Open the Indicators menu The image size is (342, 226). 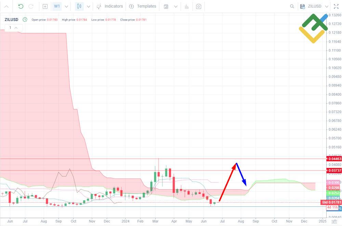pos(109,6)
